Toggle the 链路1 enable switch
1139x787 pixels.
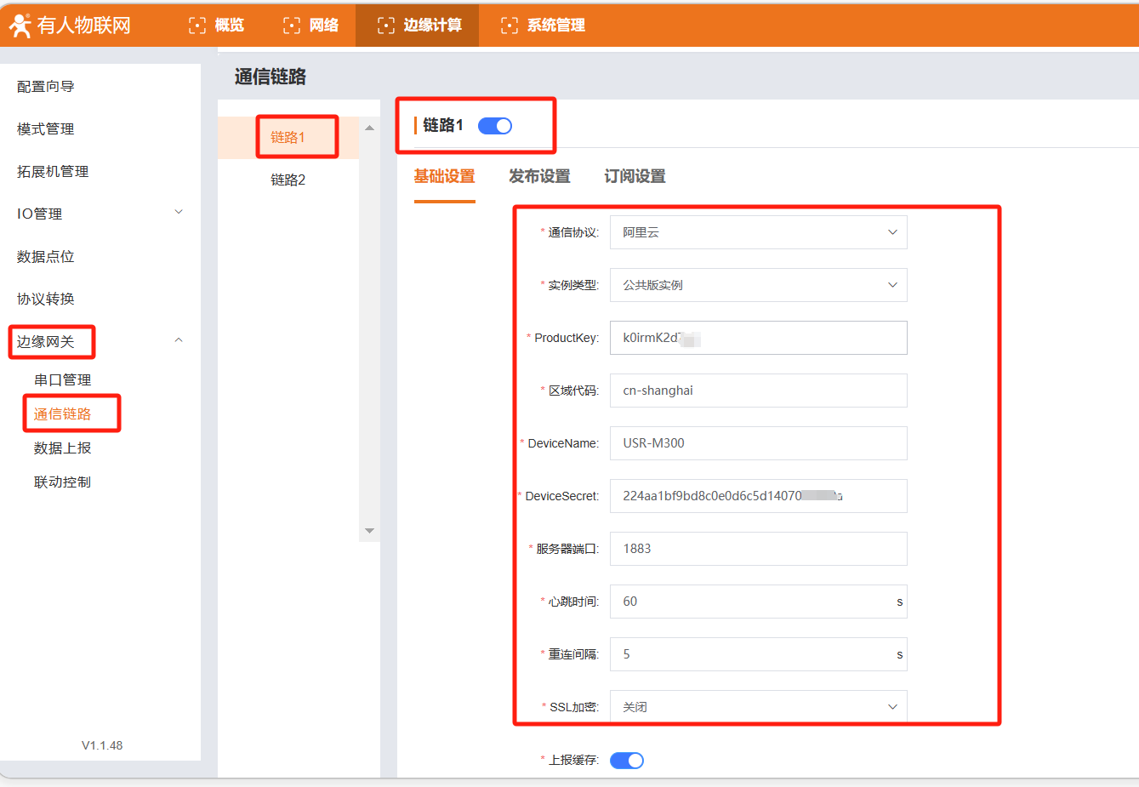click(x=495, y=126)
